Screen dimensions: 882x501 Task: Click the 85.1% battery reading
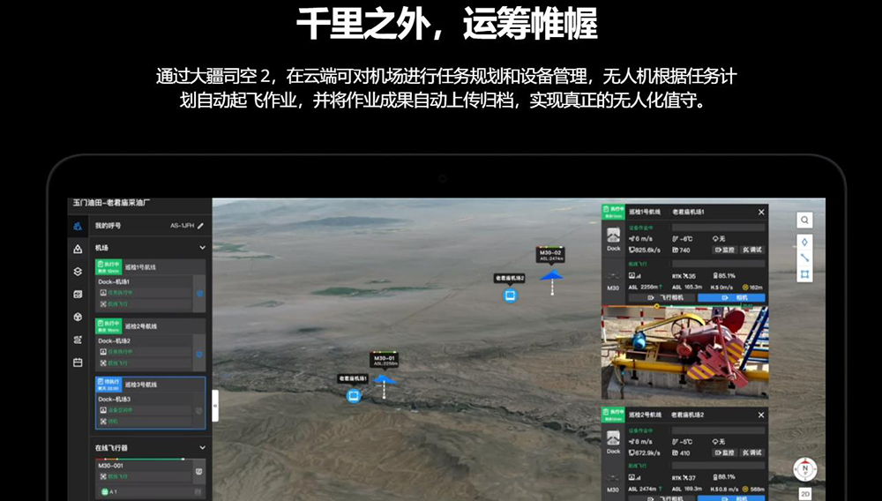[x=724, y=276]
